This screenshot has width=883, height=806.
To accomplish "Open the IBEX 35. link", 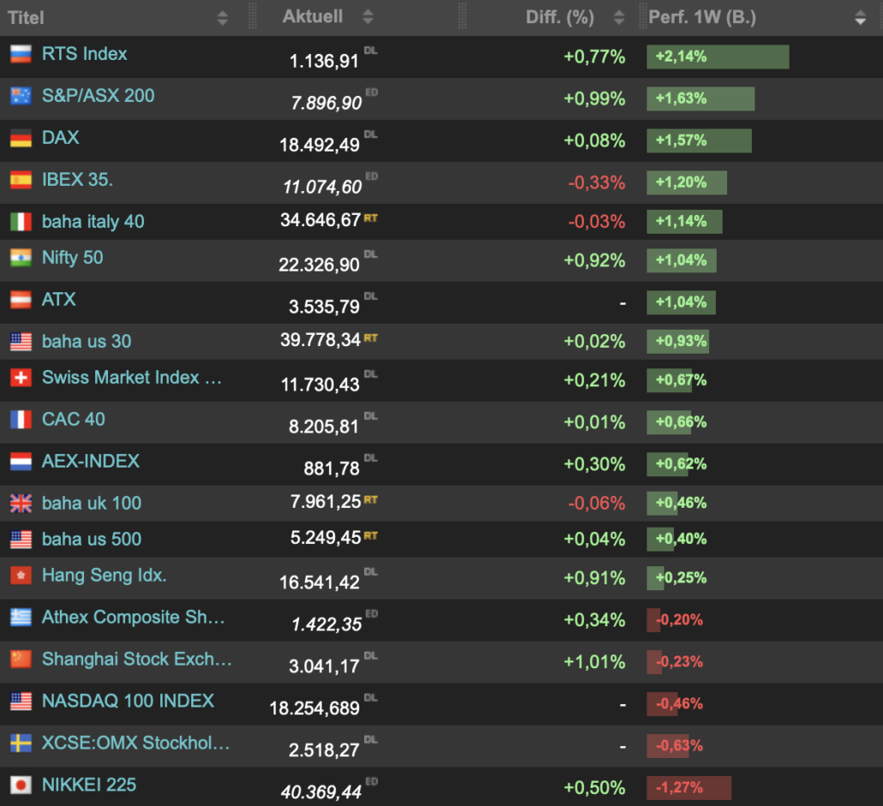I will [77, 180].
